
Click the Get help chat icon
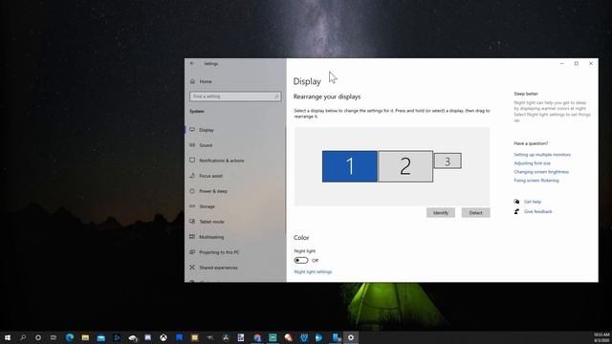click(516, 202)
